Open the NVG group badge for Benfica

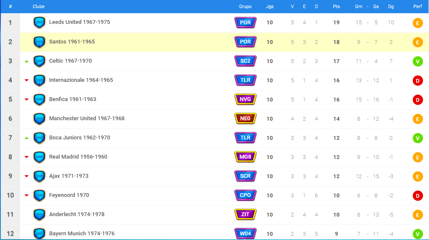coord(245,99)
